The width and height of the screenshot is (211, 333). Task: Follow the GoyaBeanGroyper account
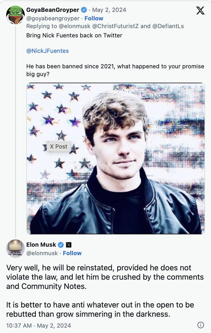click(x=94, y=19)
